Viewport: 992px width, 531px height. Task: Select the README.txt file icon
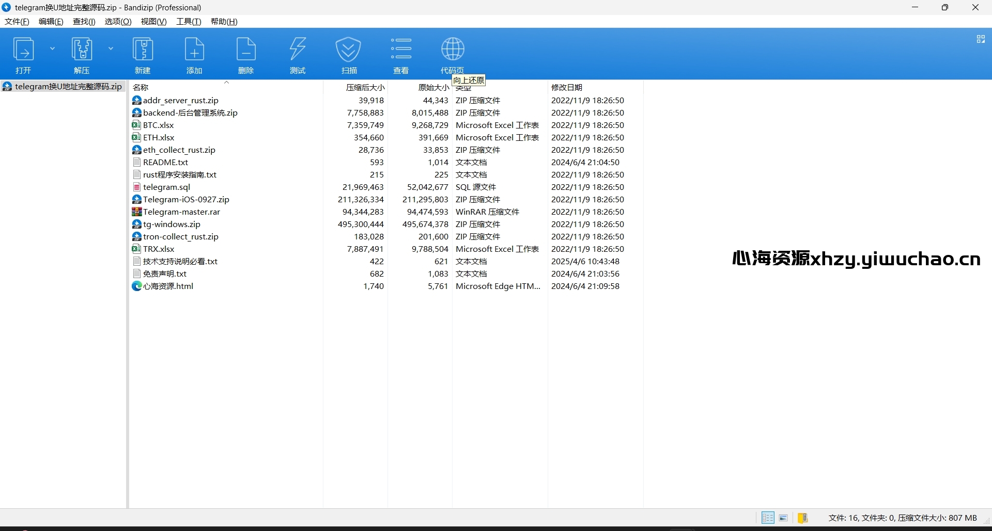pos(137,162)
